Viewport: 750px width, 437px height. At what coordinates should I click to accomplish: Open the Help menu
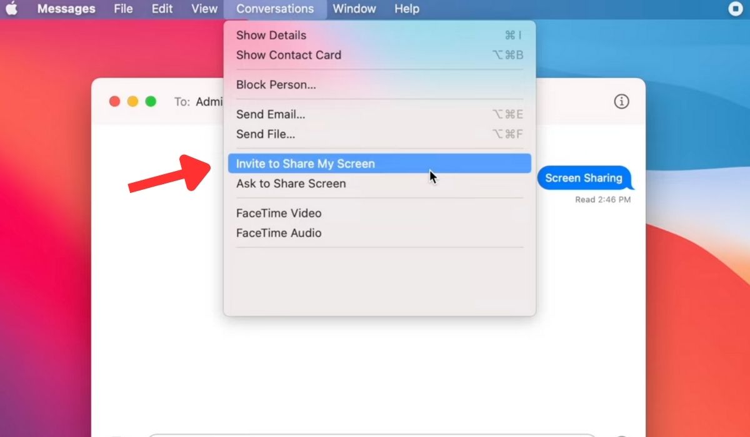407,9
